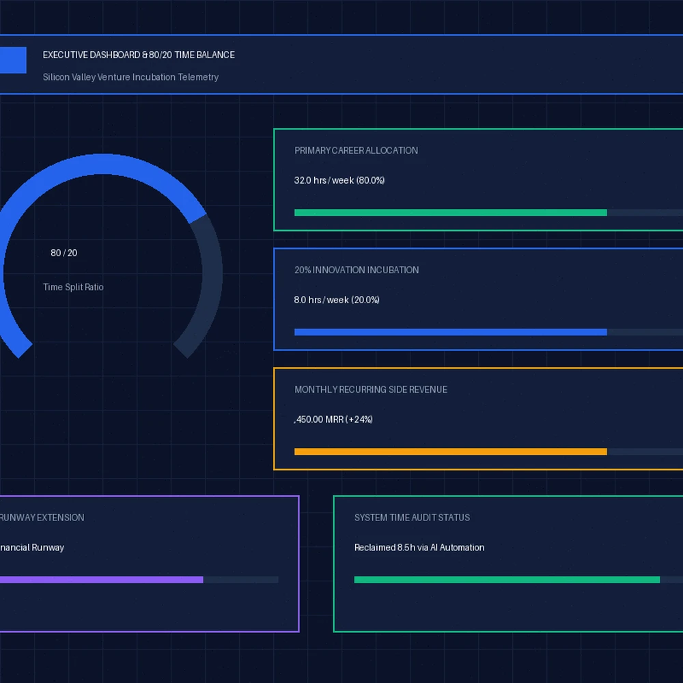The image size is (683, 683).
Task: Click the orange side revenue progress bar
Action: point(450,451)
